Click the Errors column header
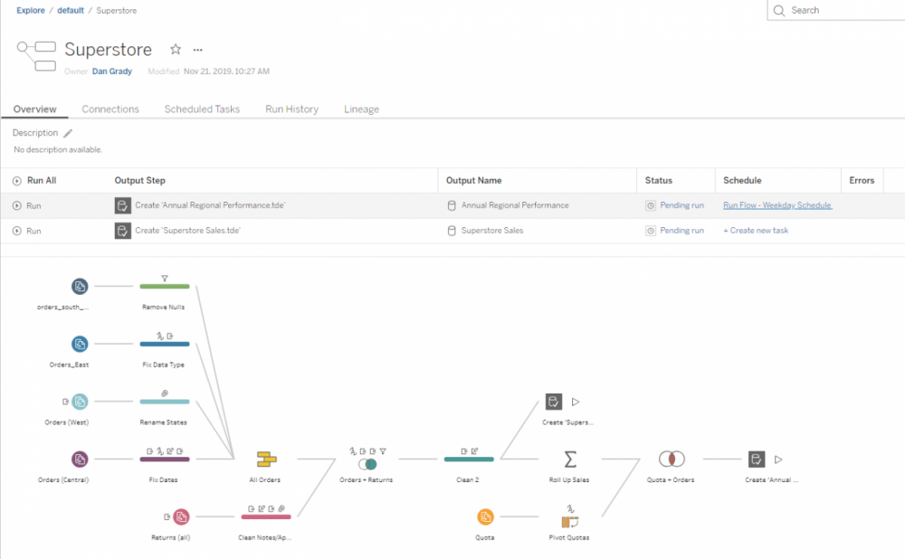The height and width of the screenshot is (559, 905). click(862, 181)
